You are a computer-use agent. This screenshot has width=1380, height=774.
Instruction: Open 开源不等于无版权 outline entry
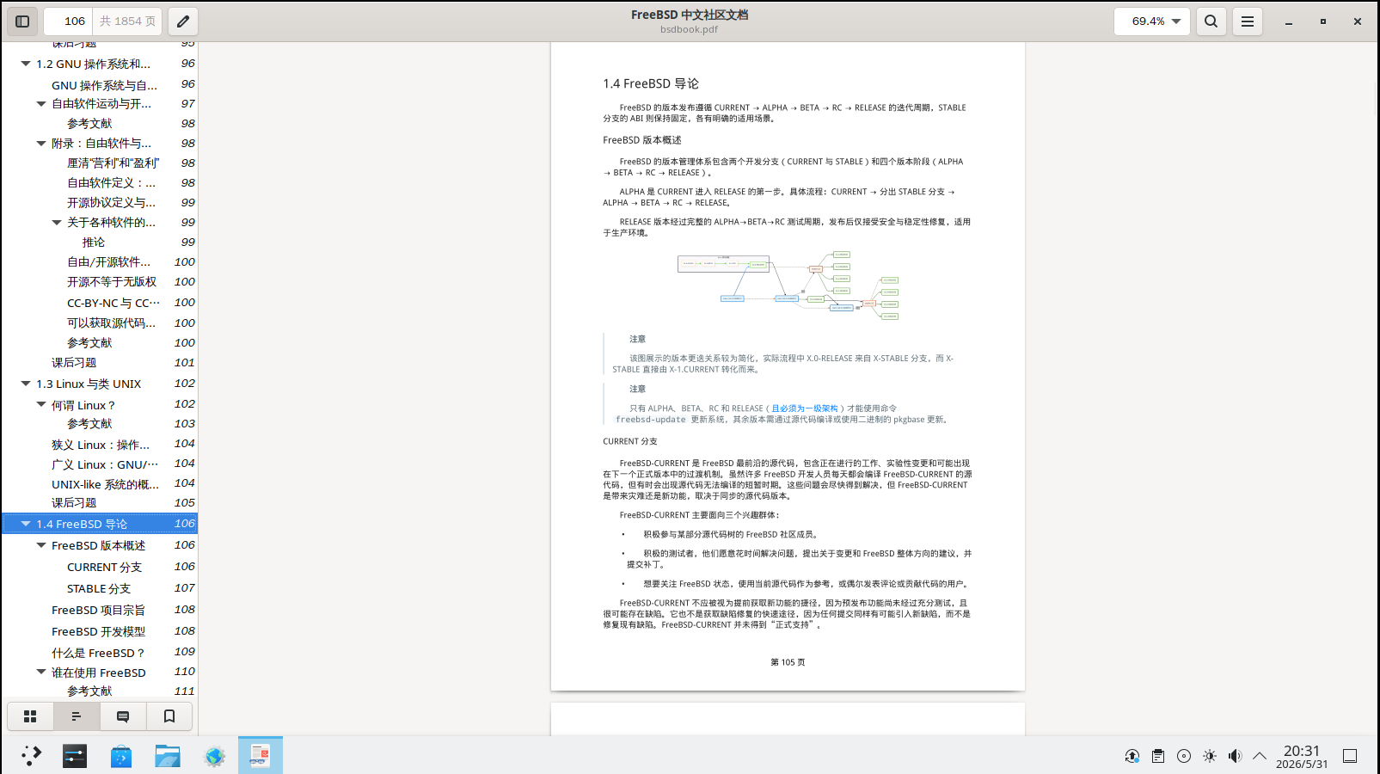tap(112, 282)
